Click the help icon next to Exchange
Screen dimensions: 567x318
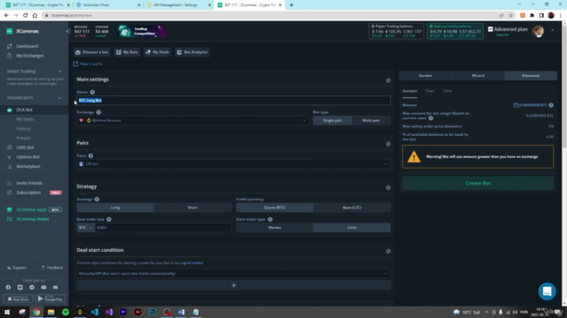coord(98,112)
